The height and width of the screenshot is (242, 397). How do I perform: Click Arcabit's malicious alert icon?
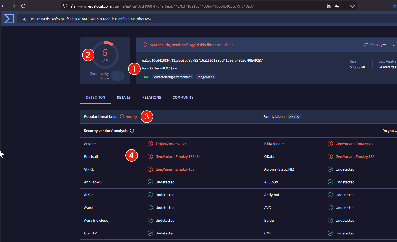click(x=150, y=144)
